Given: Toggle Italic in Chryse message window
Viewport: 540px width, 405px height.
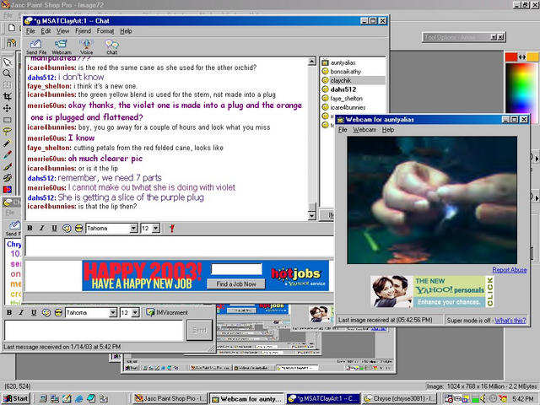Looking at the screenshot, I should (x=21, y=312).
